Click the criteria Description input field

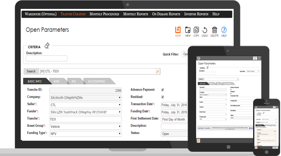[x=46, y=58]
